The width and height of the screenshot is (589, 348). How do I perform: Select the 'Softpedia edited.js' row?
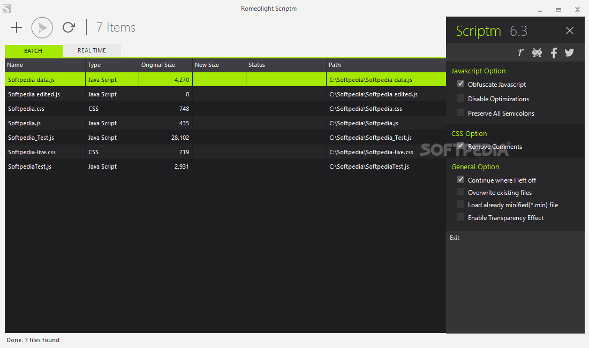(x=225, y=94)
